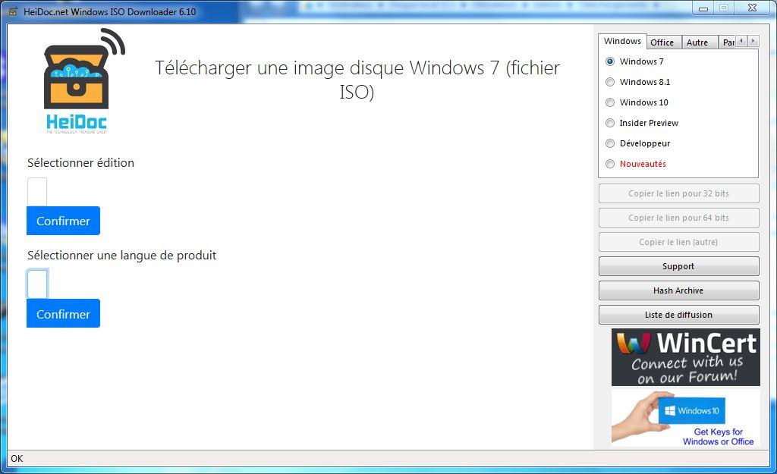The image size is (777, 474).
Task: Confirm the selected product language
Action: (64, 313)
